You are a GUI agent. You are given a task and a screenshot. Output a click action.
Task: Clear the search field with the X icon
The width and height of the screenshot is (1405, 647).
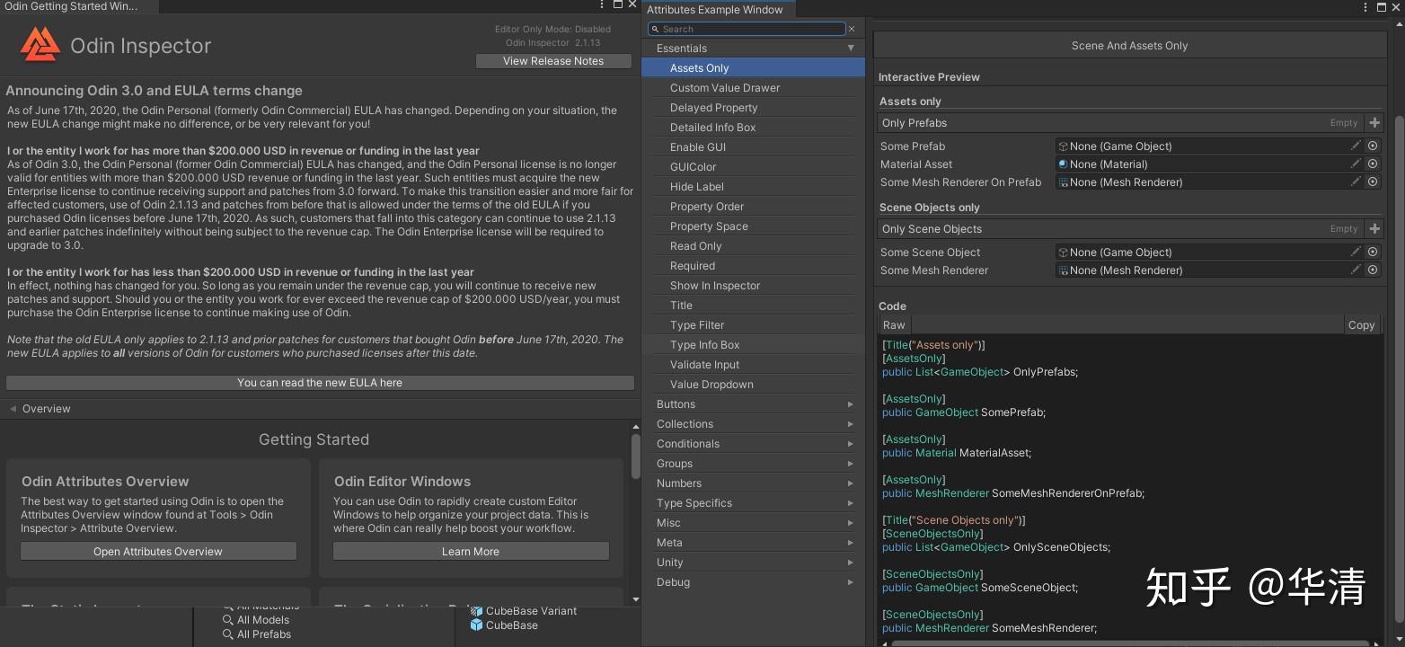click(x=851, y=28)
